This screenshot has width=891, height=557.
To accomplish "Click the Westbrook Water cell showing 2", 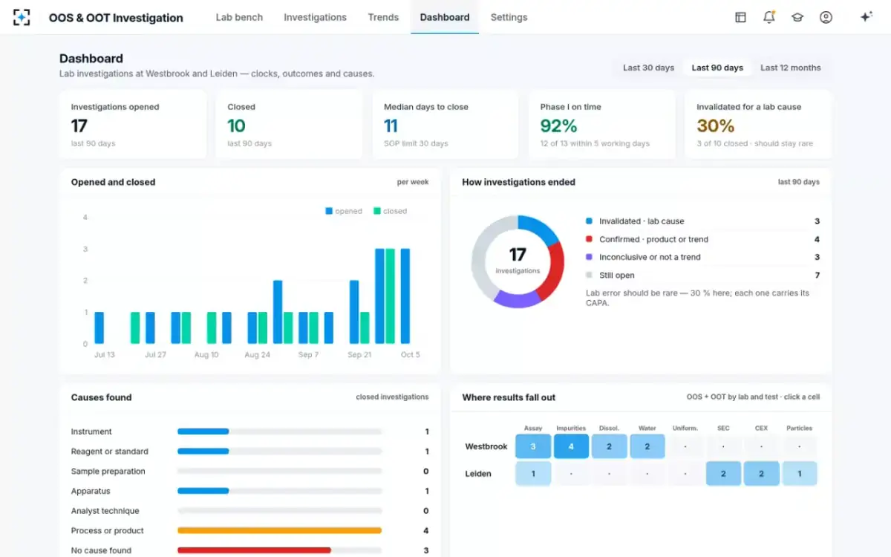I will (x=647, y=446).
